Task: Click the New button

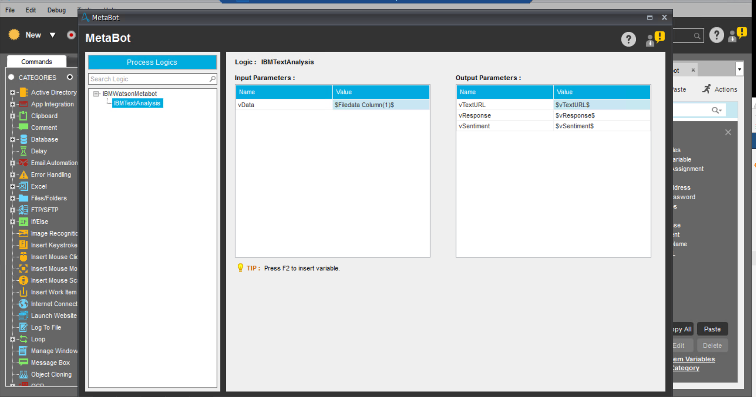Action: tap(25, 35)
